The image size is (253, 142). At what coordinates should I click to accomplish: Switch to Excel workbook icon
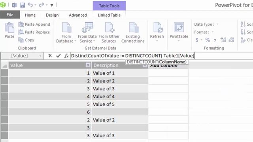click(15, 5)
